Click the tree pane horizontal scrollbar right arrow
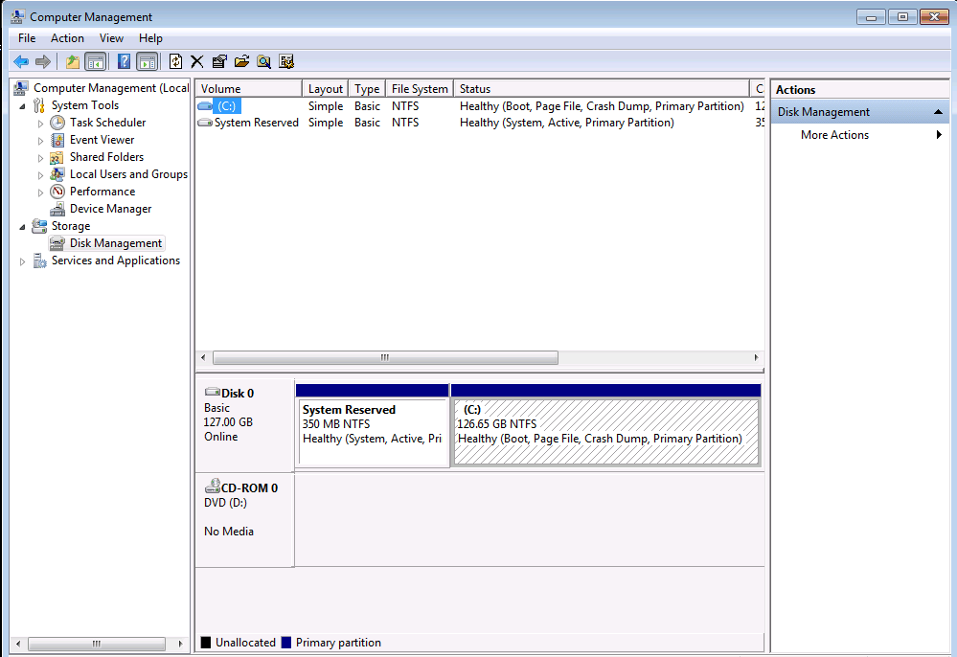 click(180, 644)
